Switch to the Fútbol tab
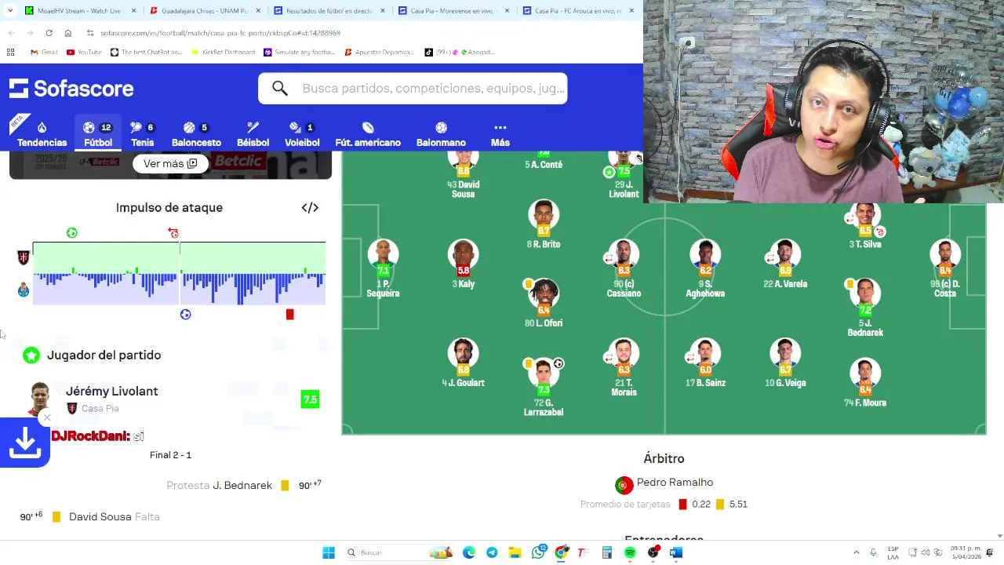The image size is (1004, 565). pos(98,134)
